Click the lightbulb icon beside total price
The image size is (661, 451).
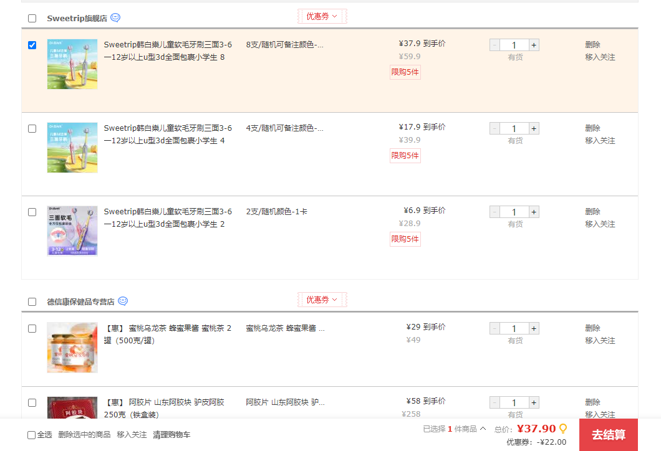[563, 429]
